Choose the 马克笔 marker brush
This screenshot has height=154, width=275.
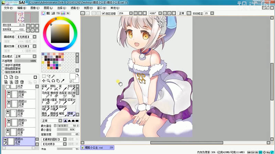coord(45,95)
